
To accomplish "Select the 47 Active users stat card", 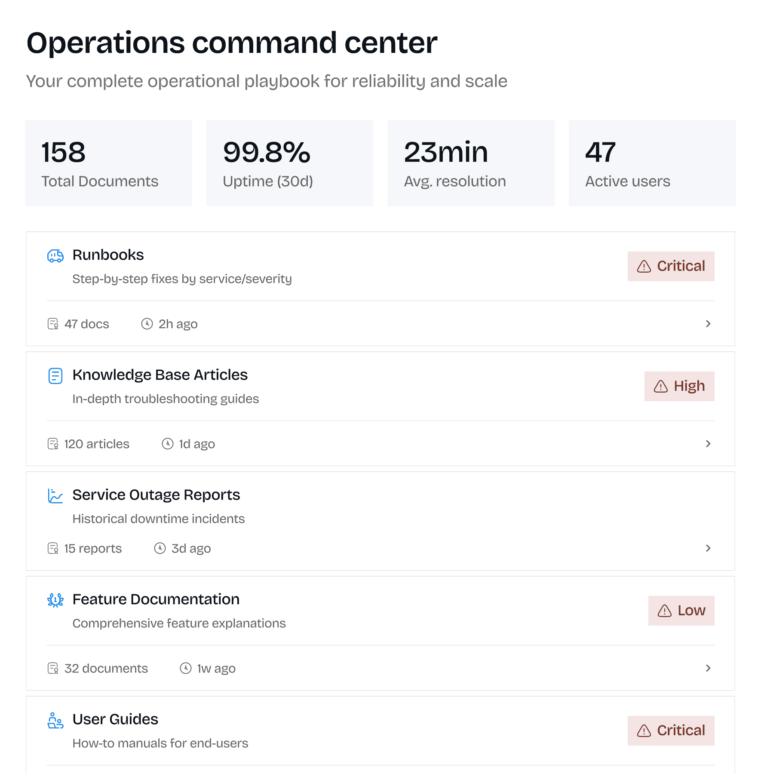I will pyautogui.click(x=652, y=163).
